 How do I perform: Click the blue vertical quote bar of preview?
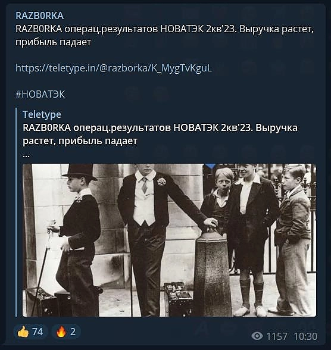pos(16,212)
